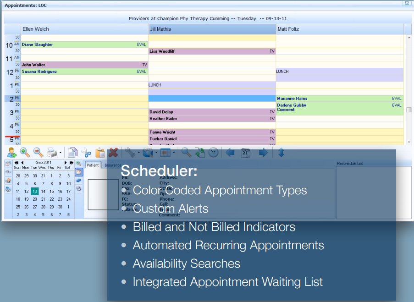414x302 pixels.
Task: Delete appointment with the red X
Action: coord(113,153)
